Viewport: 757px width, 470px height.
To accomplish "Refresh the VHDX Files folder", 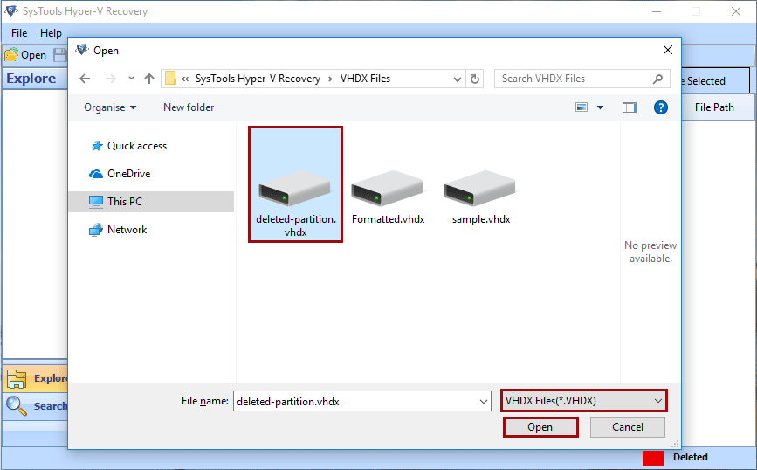I will click(x=475, y=79).
